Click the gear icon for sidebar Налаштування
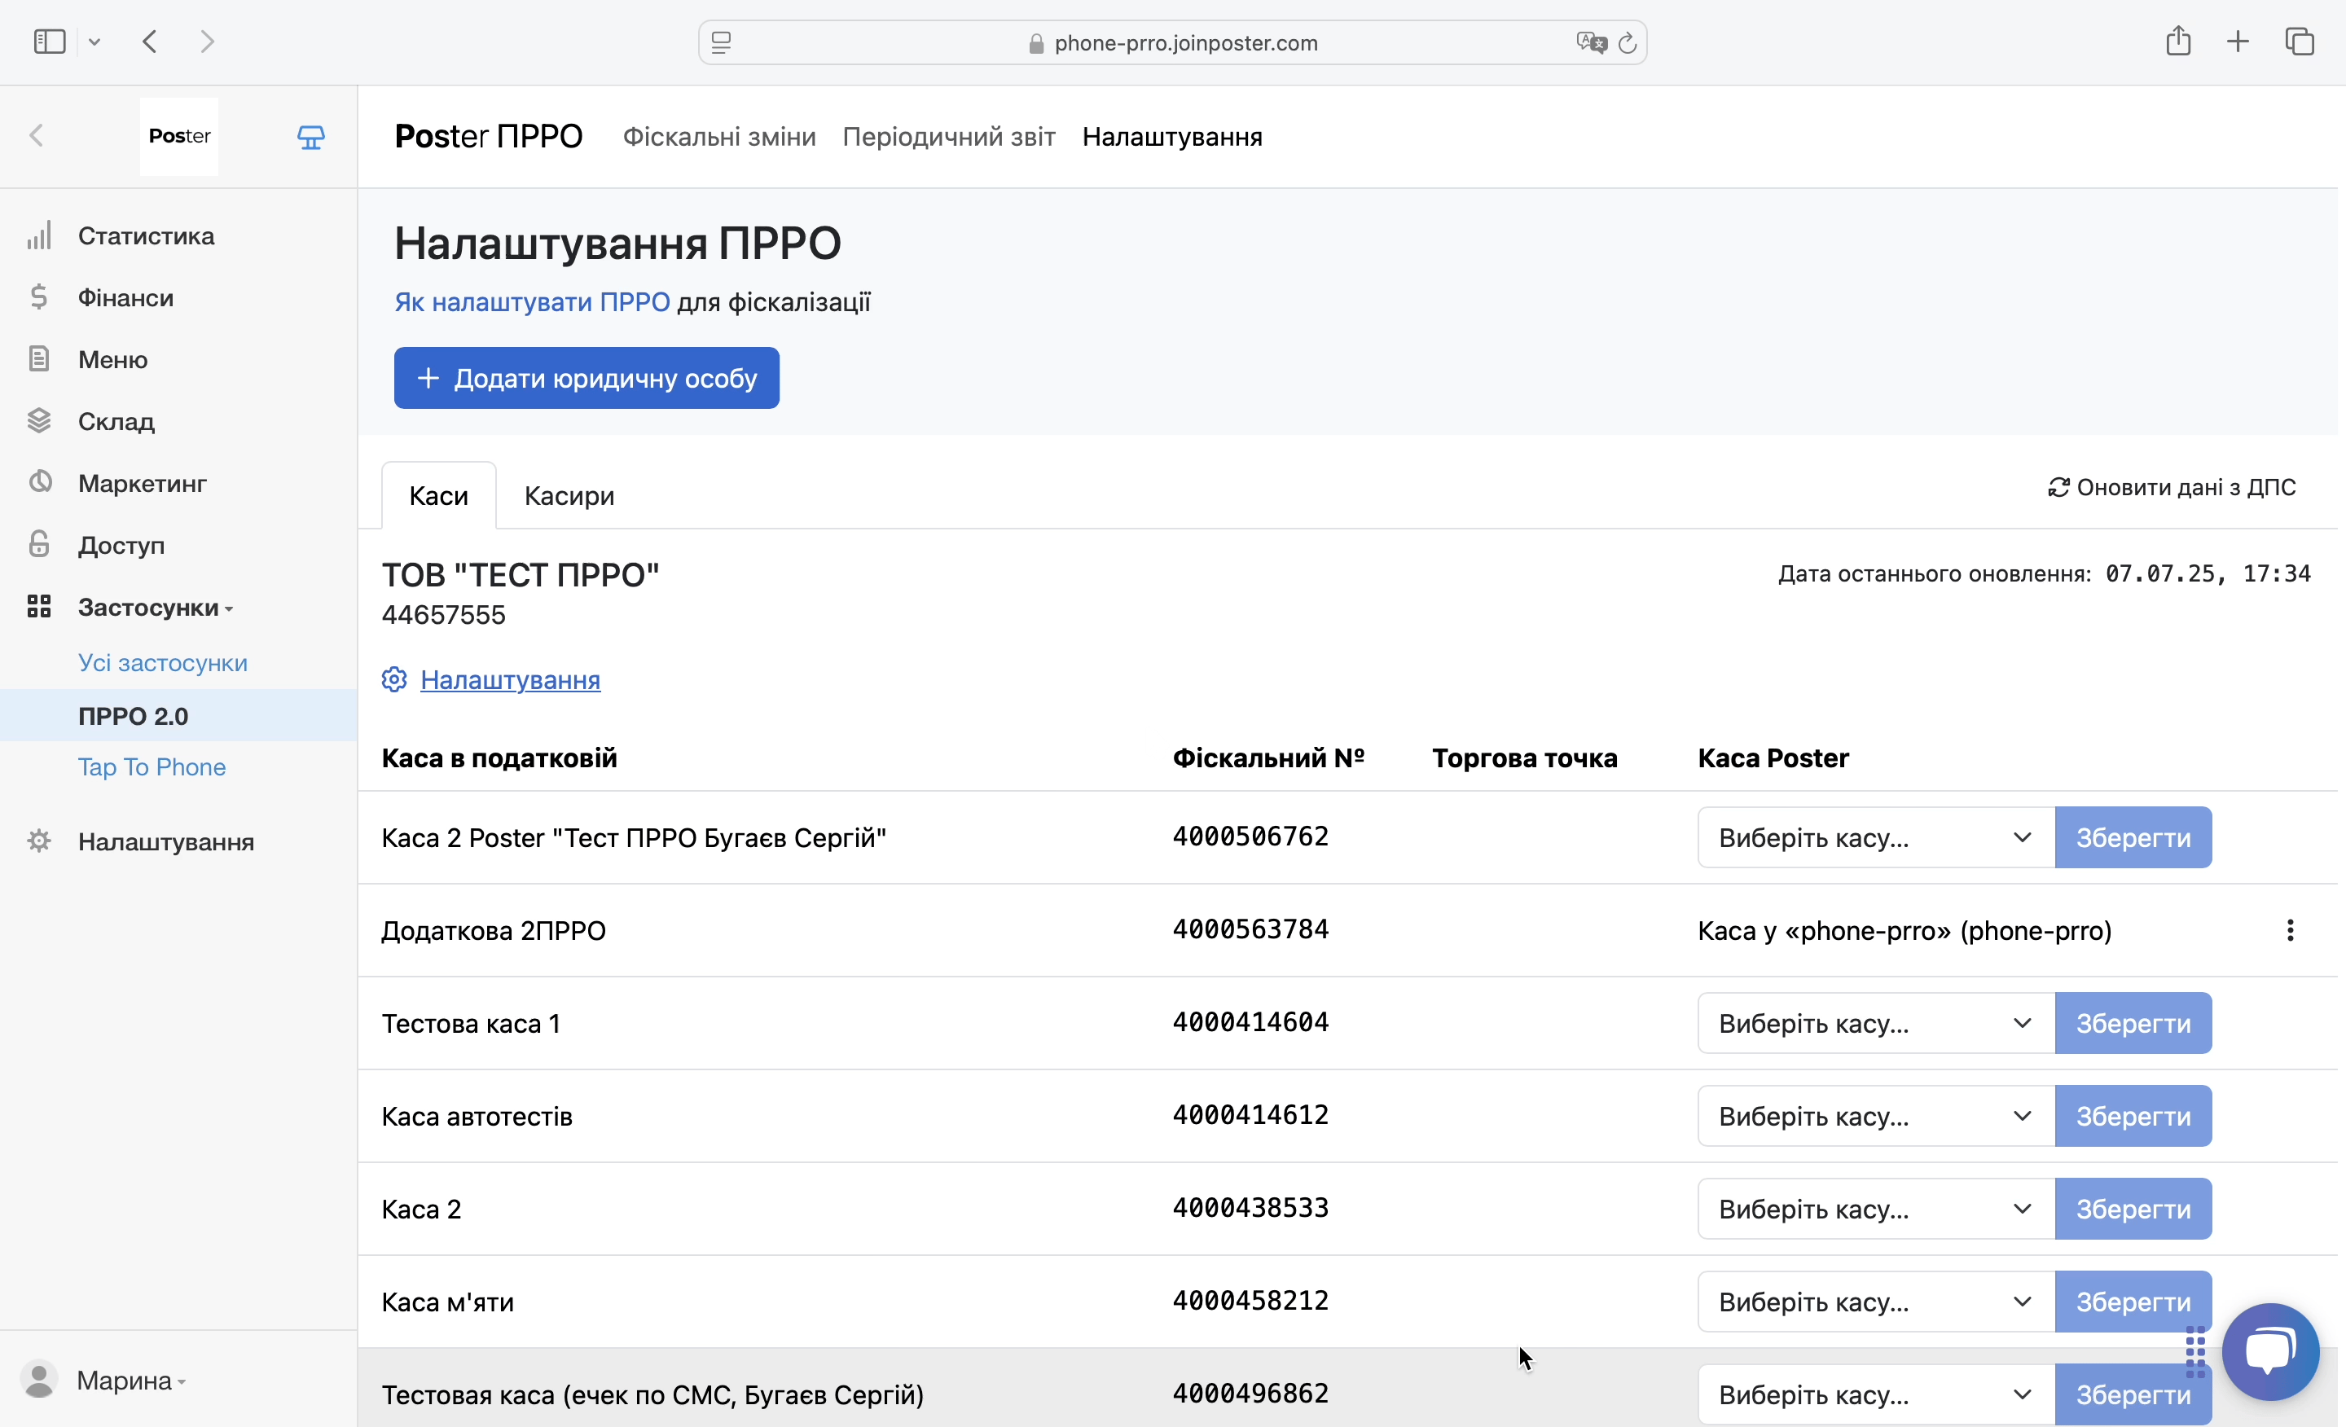 [38, 841]
